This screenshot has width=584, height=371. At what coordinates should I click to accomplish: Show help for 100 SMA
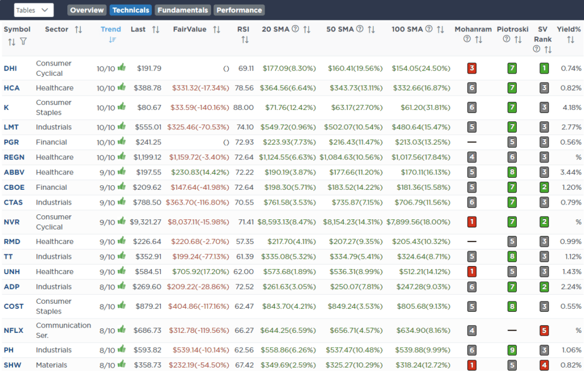tap(429, 28)
